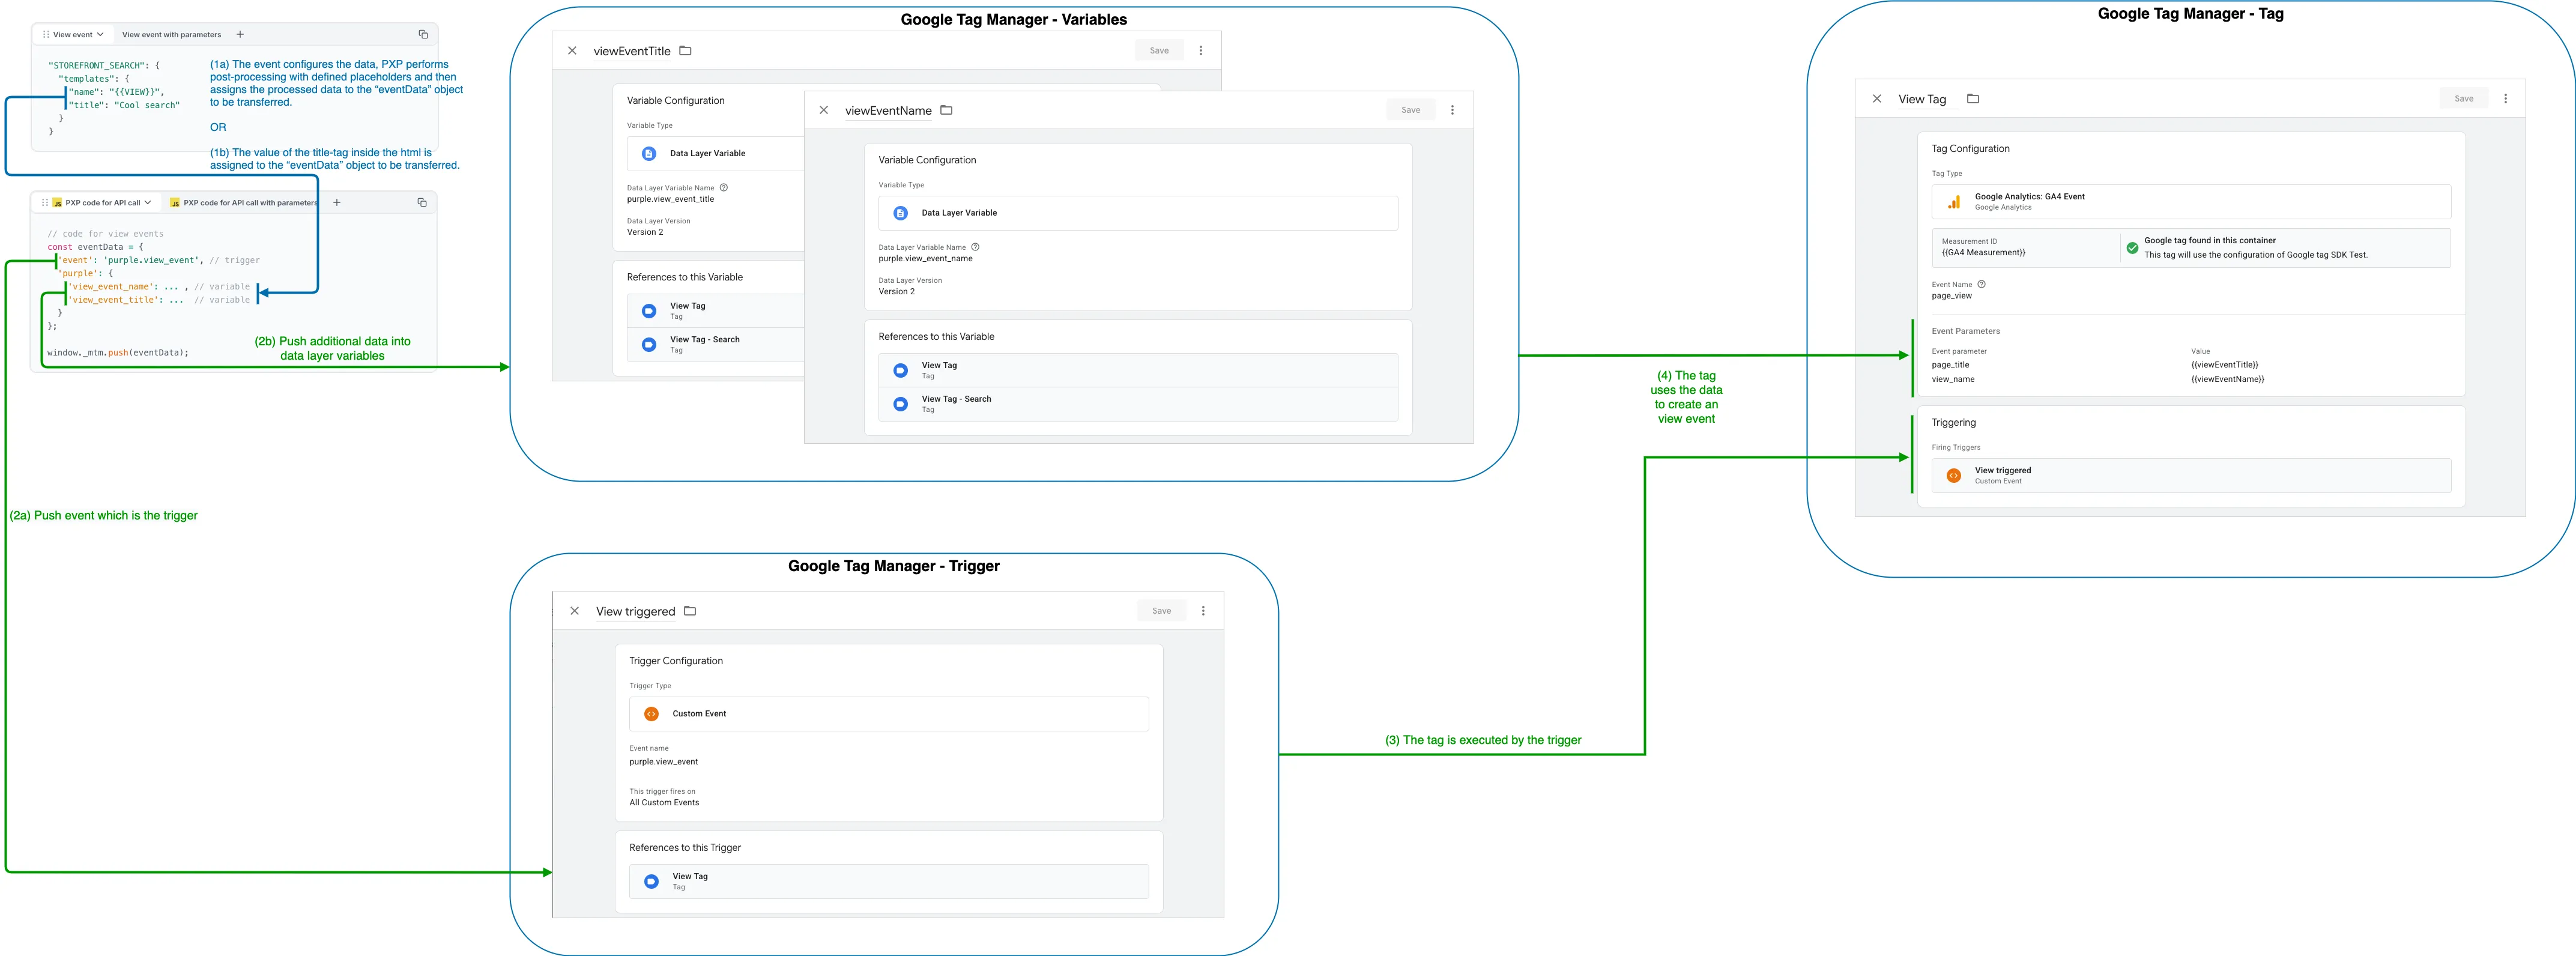This screenshot has height=956, width=2576.
Task: Switch to View event with parameters tab
Action: click(x=171, y=34)
